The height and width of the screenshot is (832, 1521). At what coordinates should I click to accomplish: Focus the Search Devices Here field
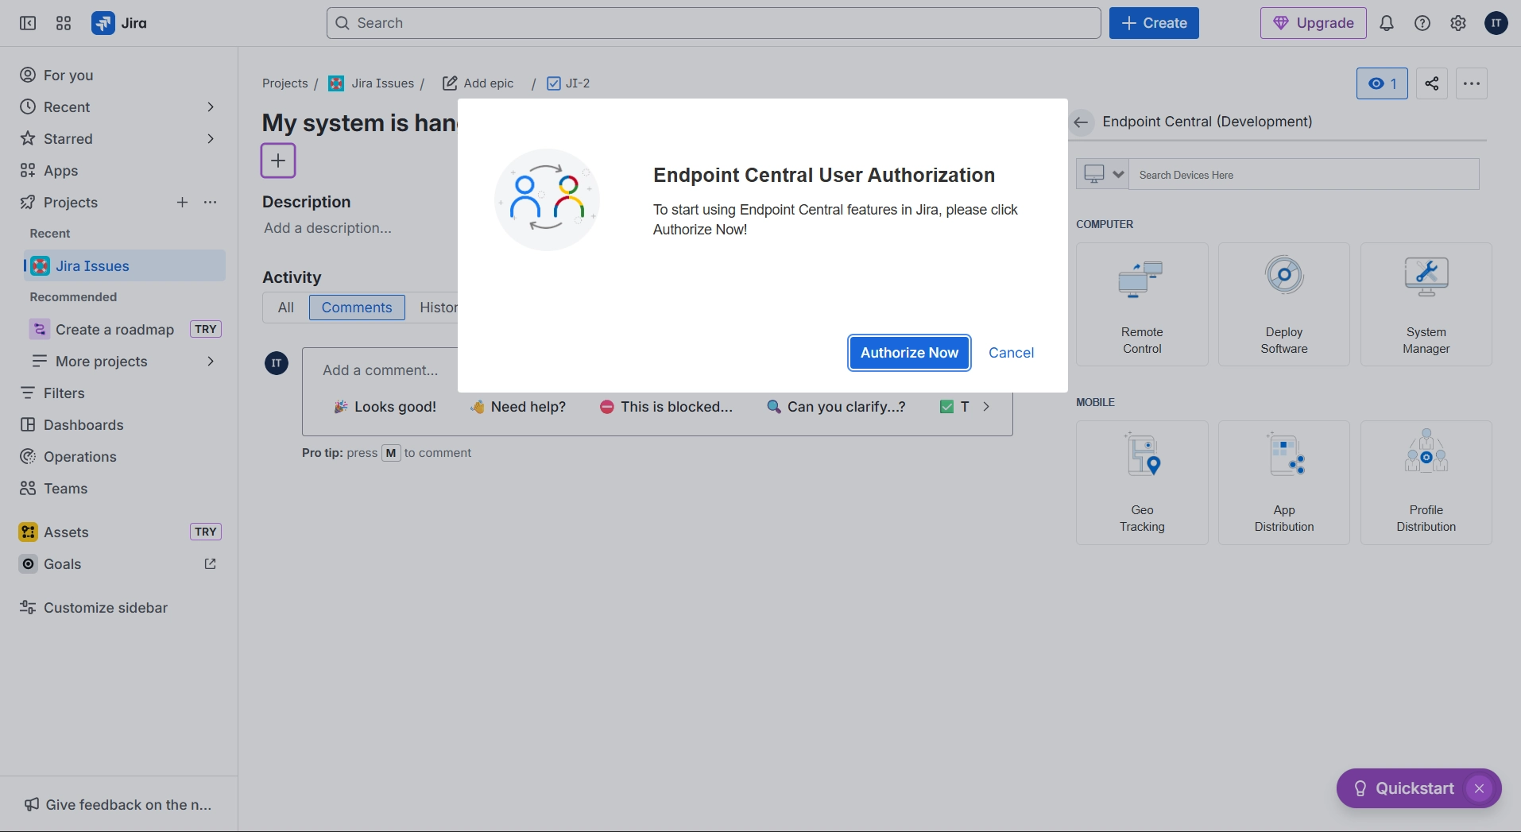point(1304,174)
